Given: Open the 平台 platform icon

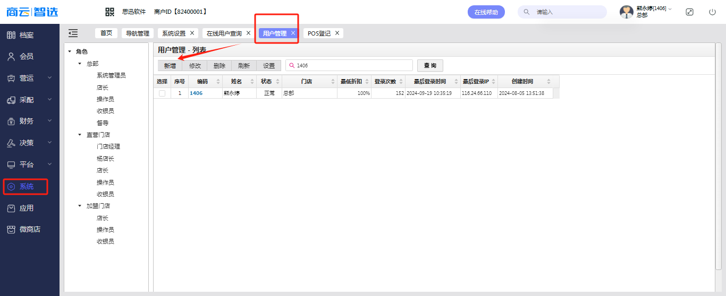Looking at the screenshot, I should tap(11, 164).
